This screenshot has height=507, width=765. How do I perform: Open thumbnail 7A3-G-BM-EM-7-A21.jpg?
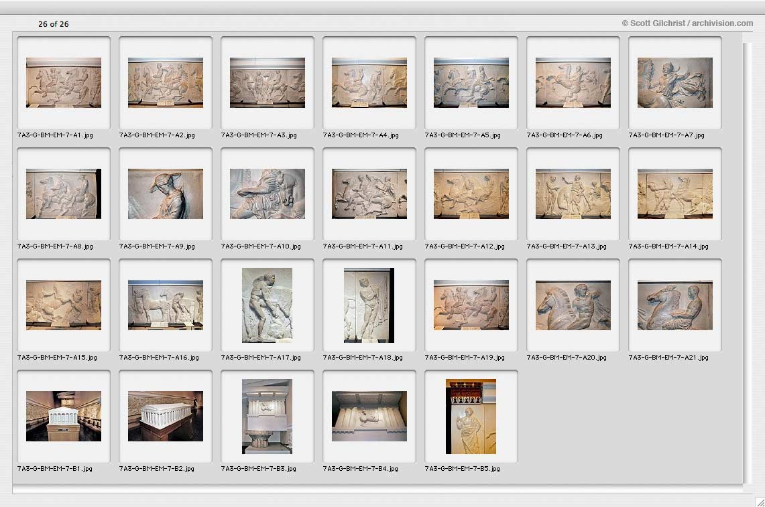[675, 305]
